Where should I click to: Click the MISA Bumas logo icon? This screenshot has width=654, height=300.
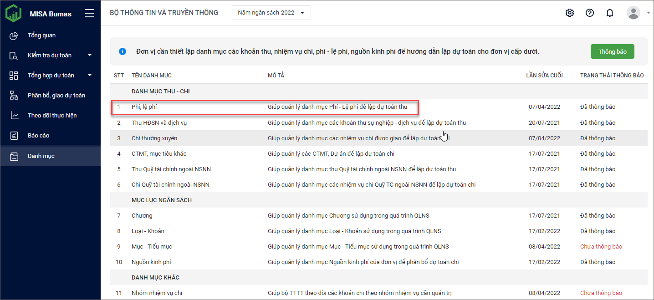pyautogui.click(x=13, y=13)
